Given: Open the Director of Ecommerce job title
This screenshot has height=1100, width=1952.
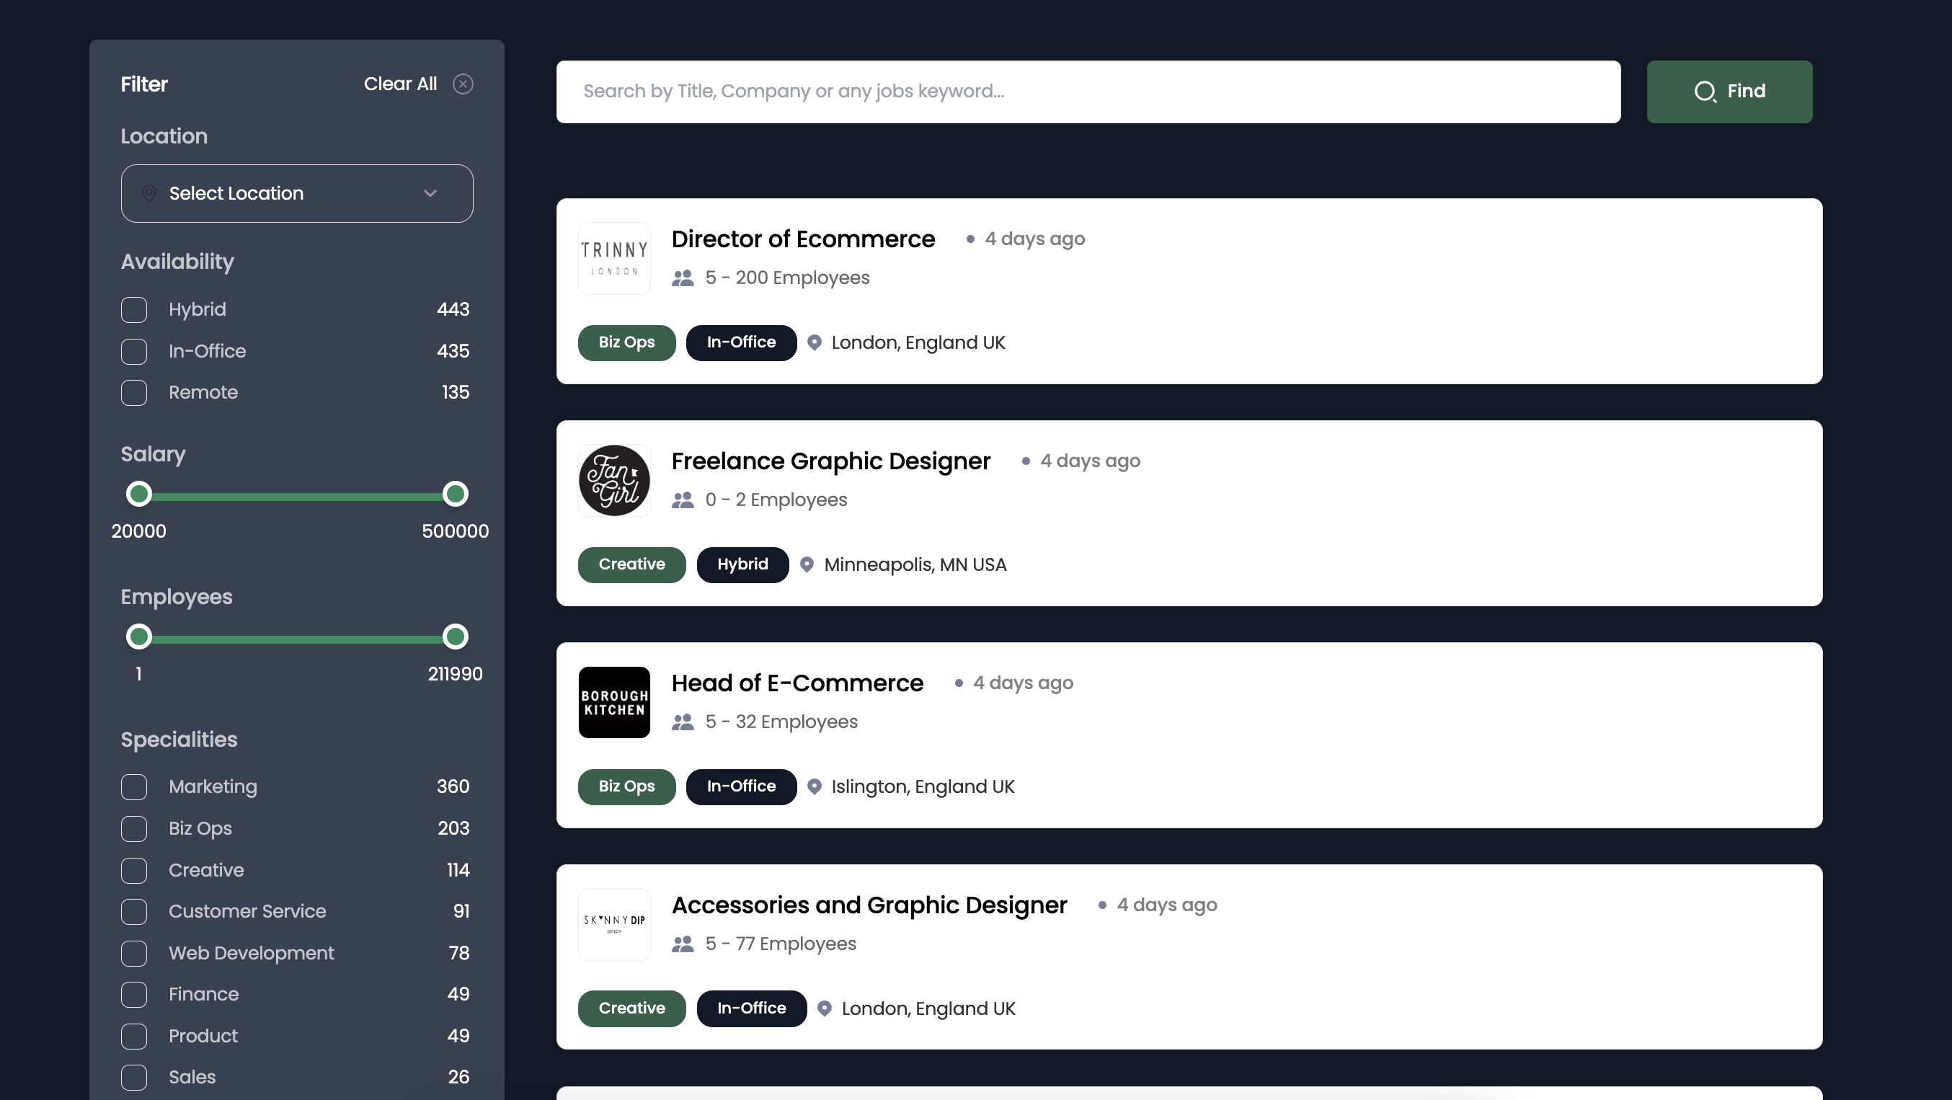Looking at the screenshot, I should [x=803, y=239].
